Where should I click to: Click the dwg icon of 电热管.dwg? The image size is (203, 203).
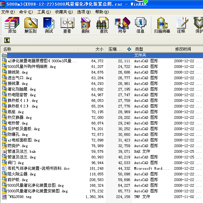tap(4, 123)
